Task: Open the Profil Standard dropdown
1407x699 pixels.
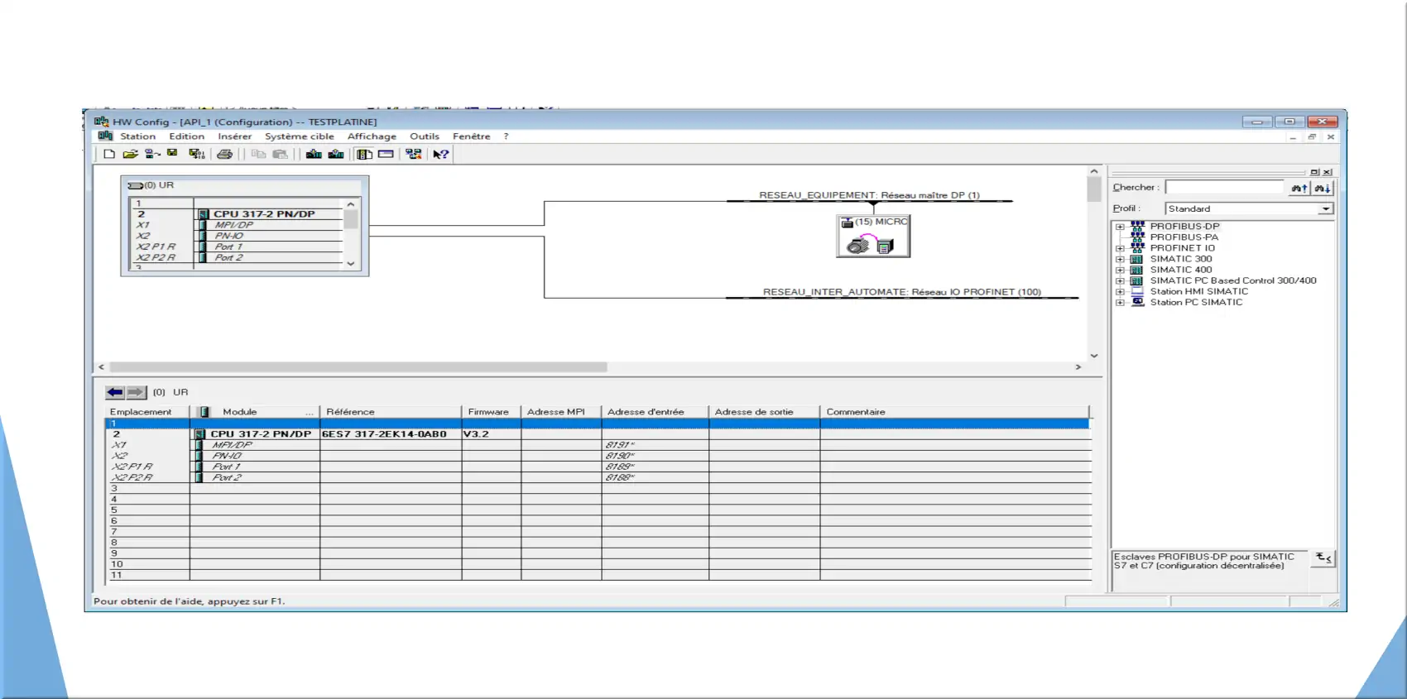Action: (x=1326, y=208)
